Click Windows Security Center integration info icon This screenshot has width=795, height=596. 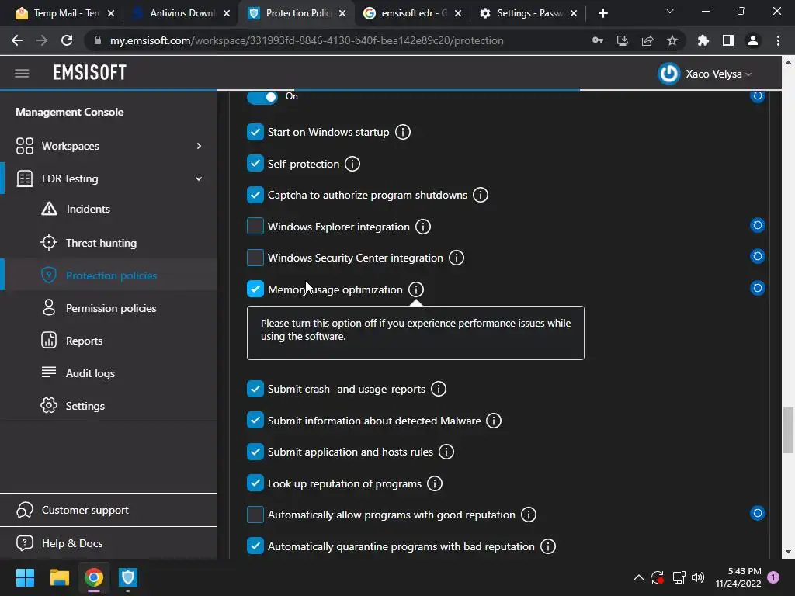[457, 258]
